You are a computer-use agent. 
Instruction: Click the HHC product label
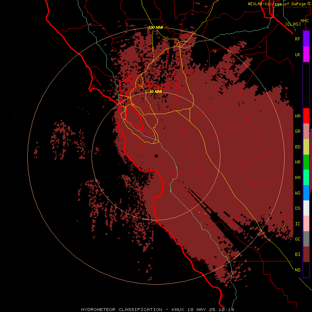[x=305, y=21]
